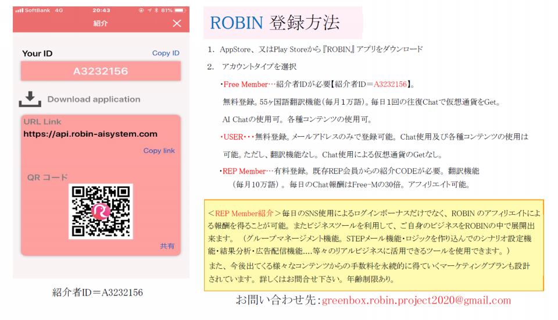Open the https://api.robin-aisystem.com URL link

coord(91,134)
